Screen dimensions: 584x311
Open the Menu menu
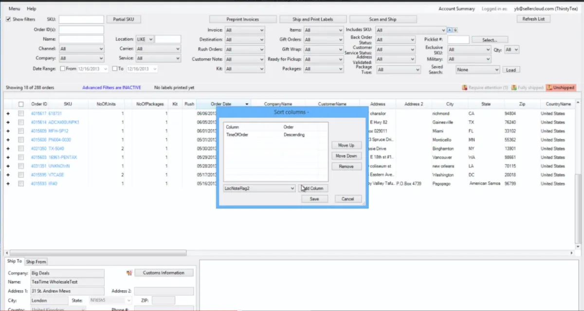14,9
